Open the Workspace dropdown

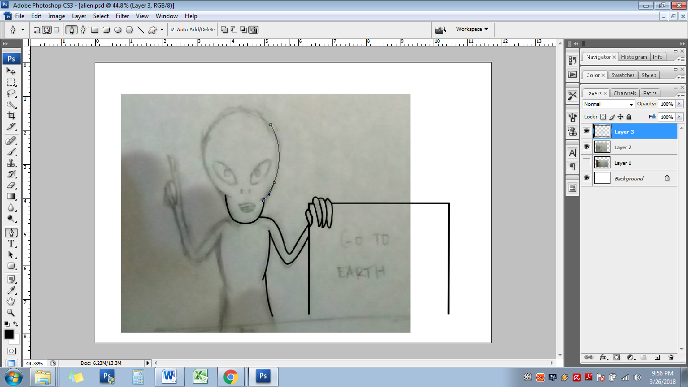(x=472, y=29)
